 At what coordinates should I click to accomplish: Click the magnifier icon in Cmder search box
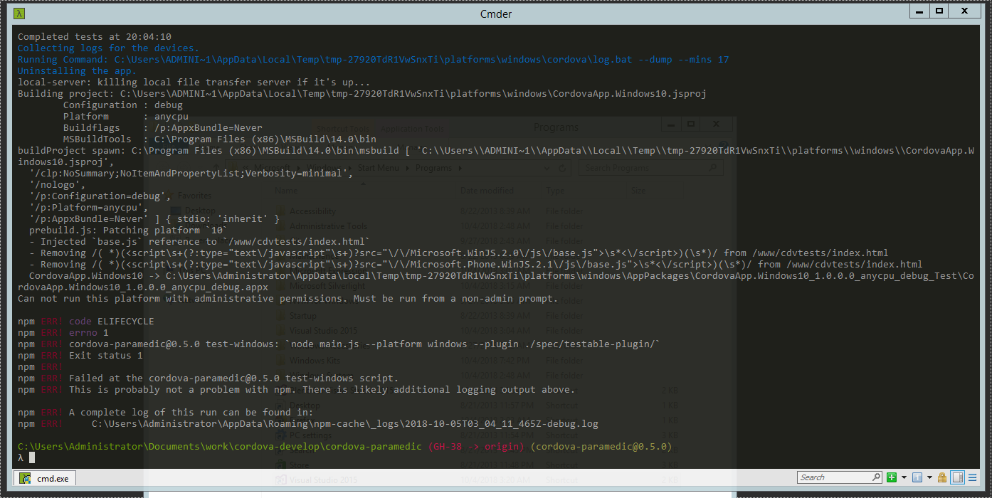[x=877, y=477]
